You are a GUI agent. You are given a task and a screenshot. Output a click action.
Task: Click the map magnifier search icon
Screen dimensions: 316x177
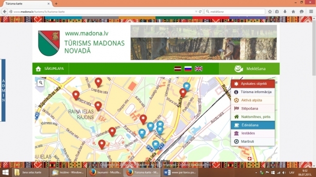click(41, 82)
